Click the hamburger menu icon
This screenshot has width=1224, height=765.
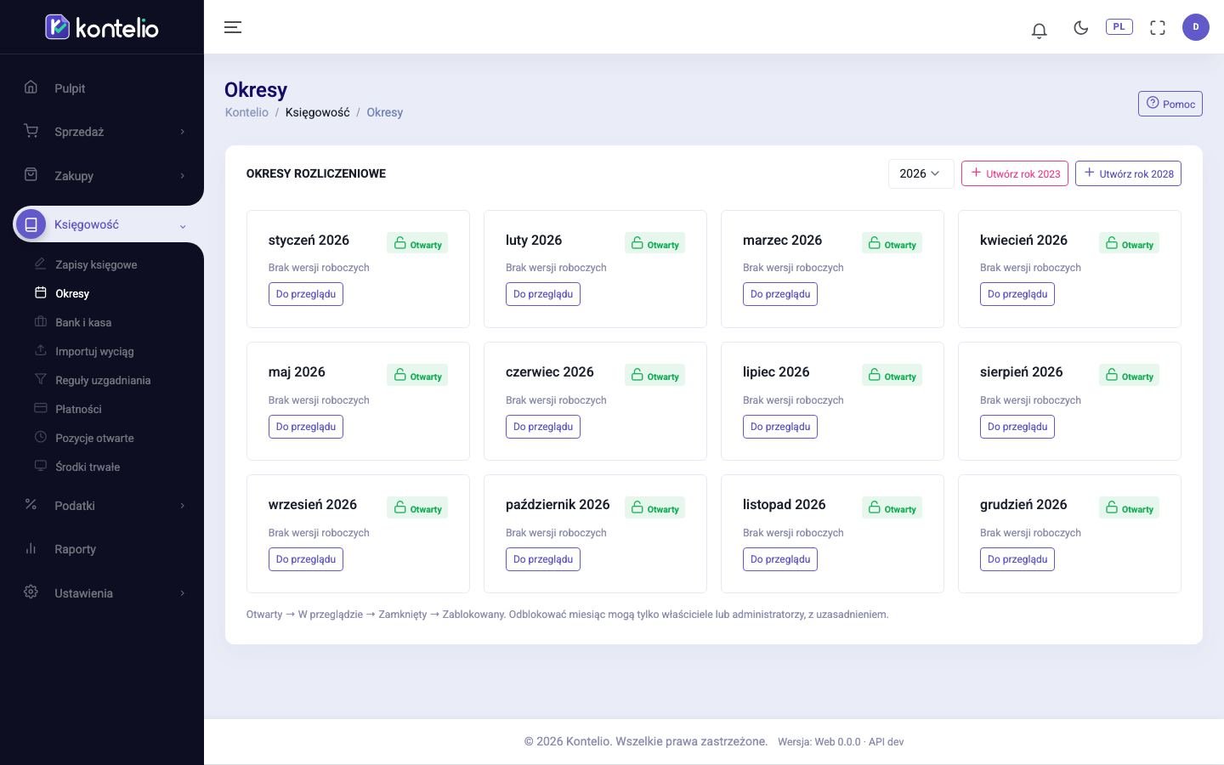point(233,27)
